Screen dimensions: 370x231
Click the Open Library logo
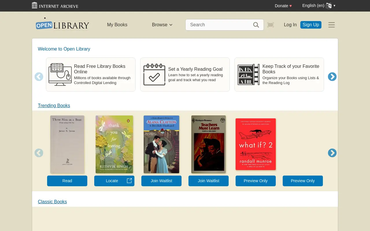click(x=62, y=24)
